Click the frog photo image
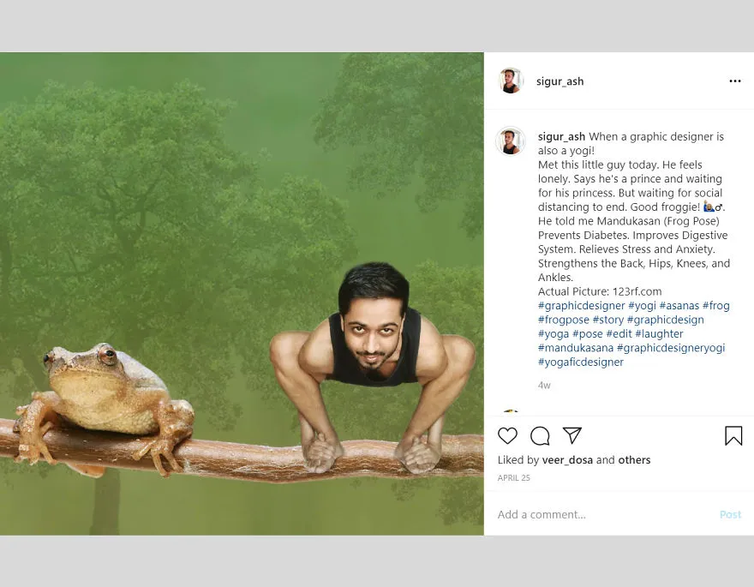 tap(242, 294)
